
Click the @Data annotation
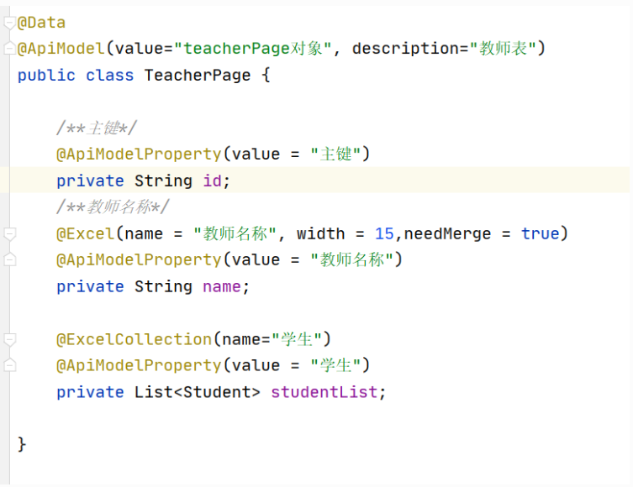point(41,23)
